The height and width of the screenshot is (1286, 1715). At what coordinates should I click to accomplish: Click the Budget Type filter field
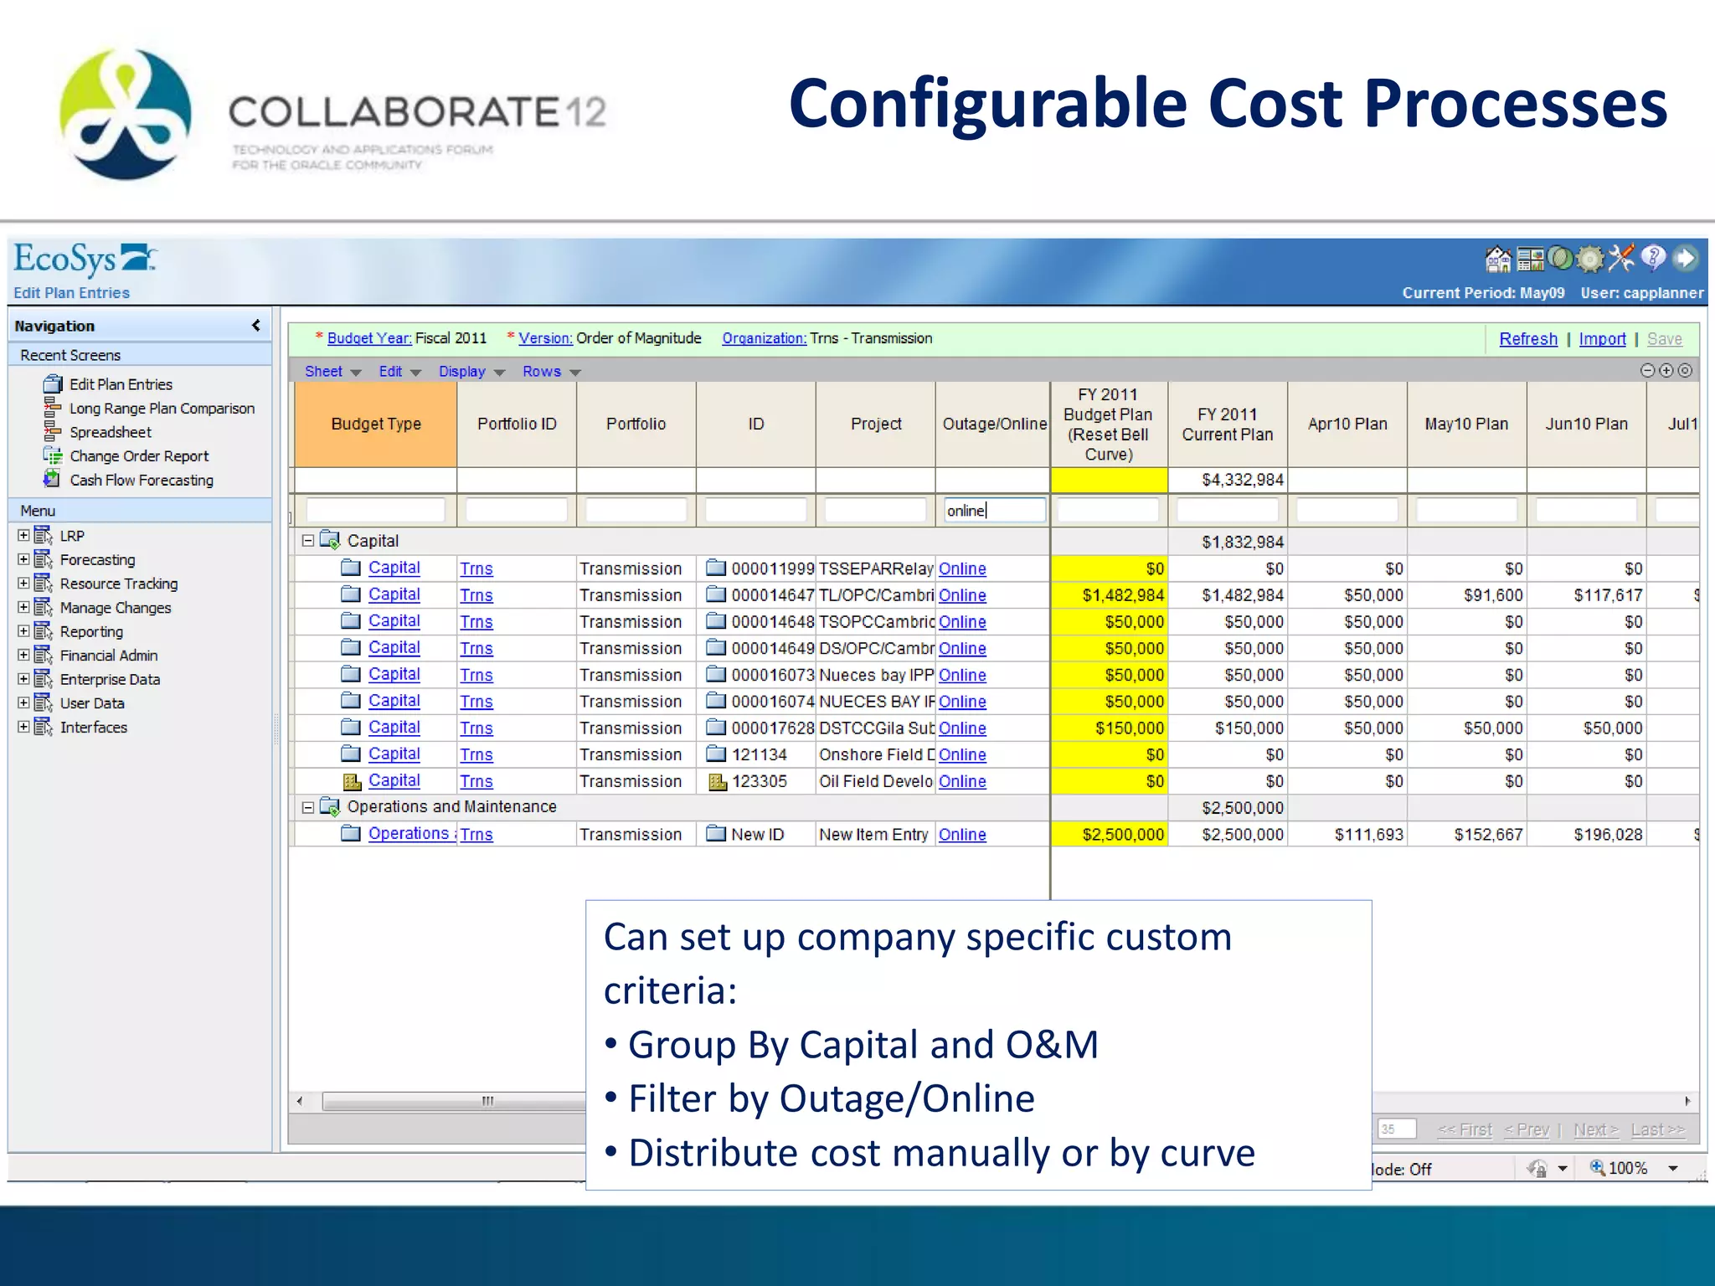pos(375,510)
